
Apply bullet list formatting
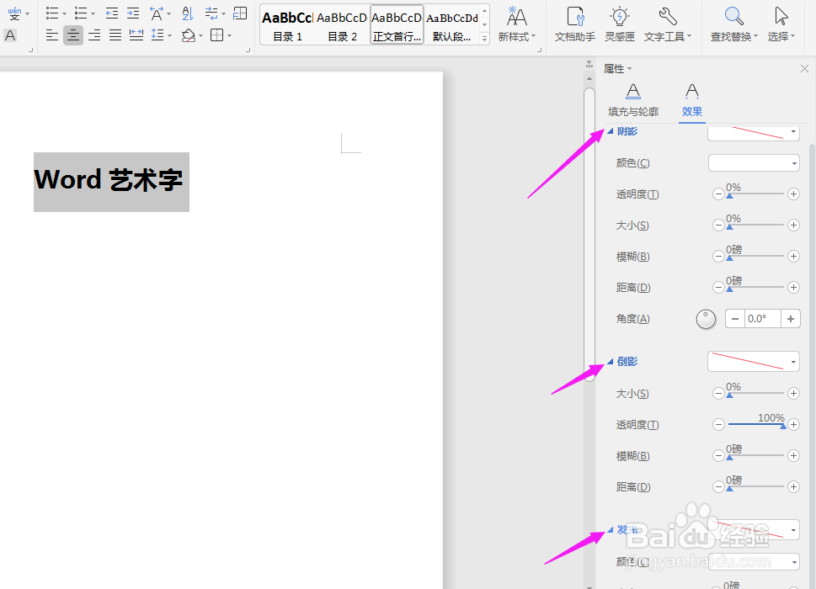coord(52,12)
